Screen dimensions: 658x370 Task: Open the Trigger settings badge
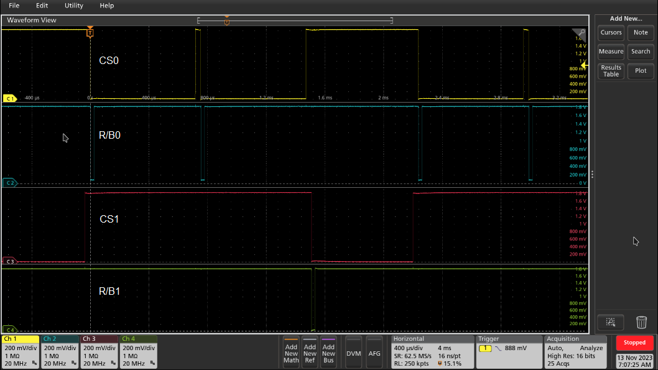[x=508, y=352]
